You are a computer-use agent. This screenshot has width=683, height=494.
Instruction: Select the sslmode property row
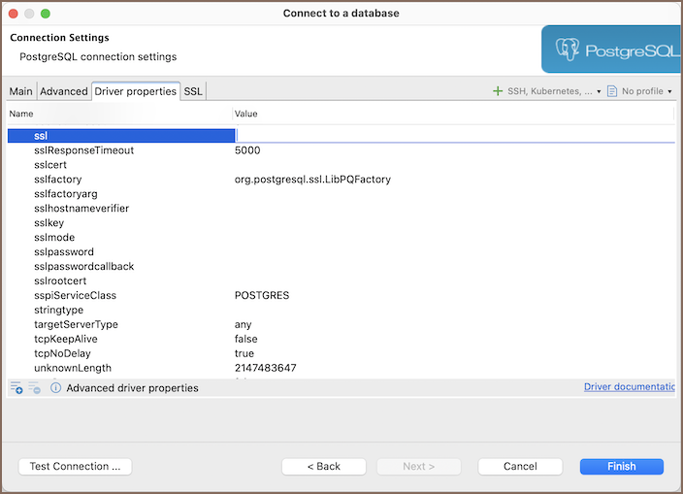(x=54, y=238)
